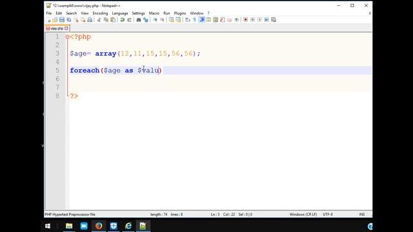This screenshot has height=232, width=413.
Task: Open the ? help menu
Action: [x=208, y=13]
